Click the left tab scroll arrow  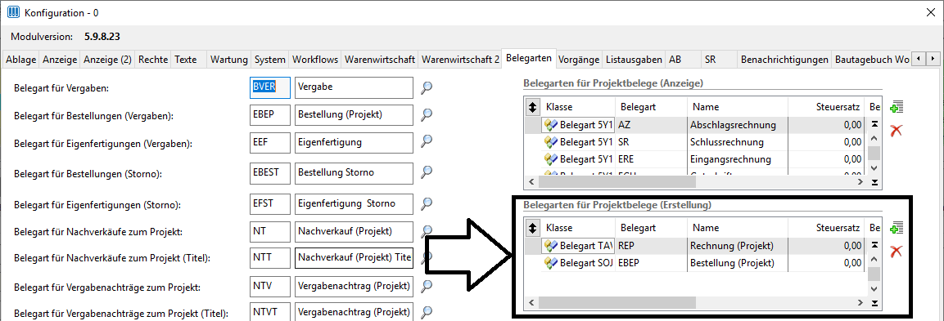[x=919, y=59]
